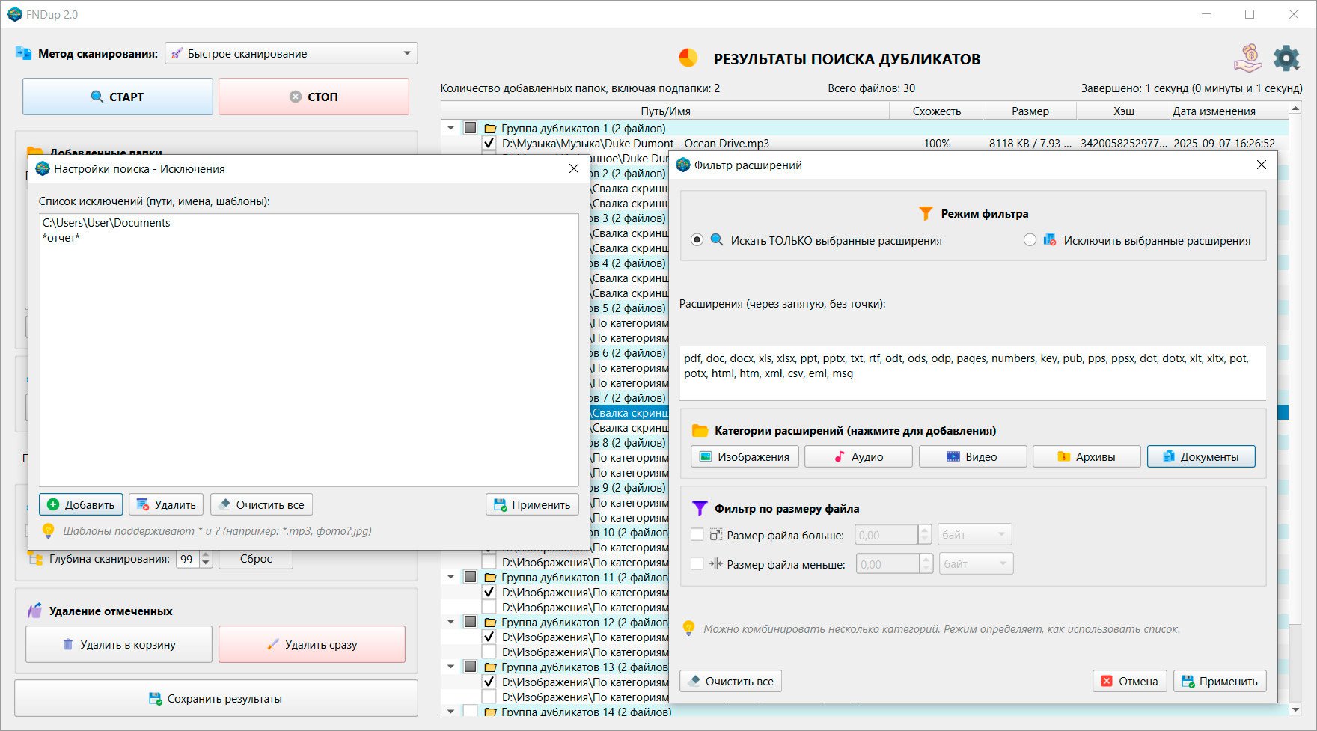Open the larger-than size unit dropdown
The height and width of the screenshot is (731, 1317).
(974, 535)
